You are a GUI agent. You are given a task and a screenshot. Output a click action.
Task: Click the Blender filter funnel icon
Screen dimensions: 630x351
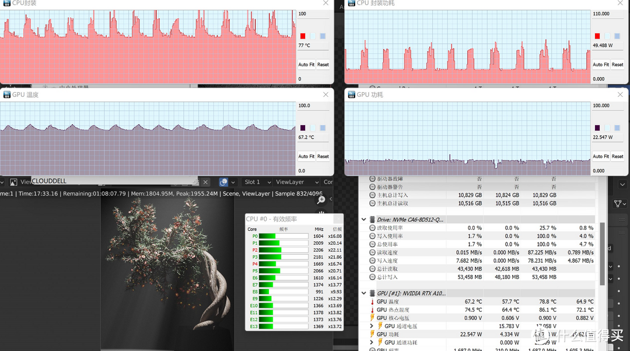(x=618, y=203)
